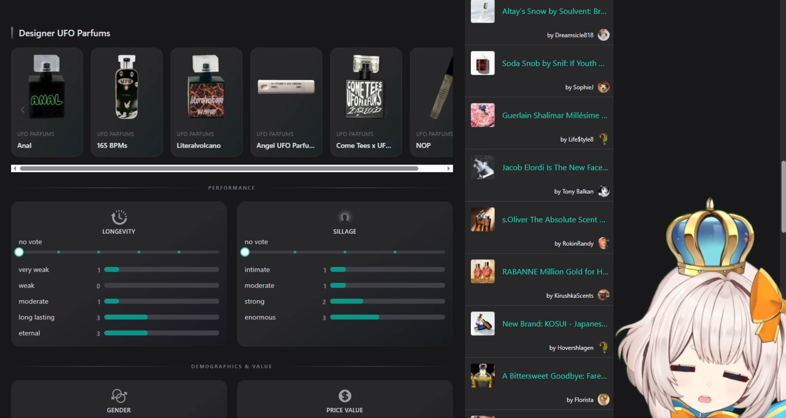The image size is (786, 418).
Task: Open A Bittersweet Goodbye article thumbnail
Action: [483, 376]
